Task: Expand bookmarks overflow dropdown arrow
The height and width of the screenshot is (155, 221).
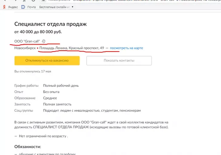Action: [72, 7]
